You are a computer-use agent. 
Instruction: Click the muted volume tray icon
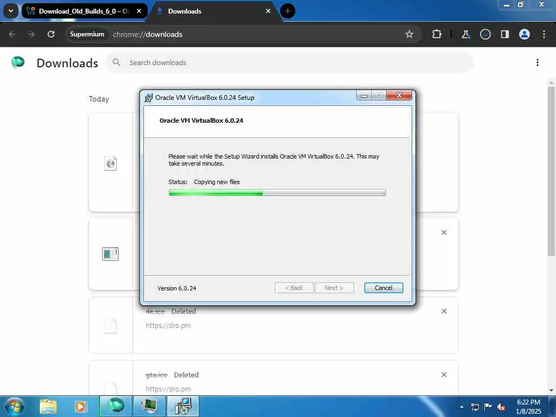click(501, 407)
